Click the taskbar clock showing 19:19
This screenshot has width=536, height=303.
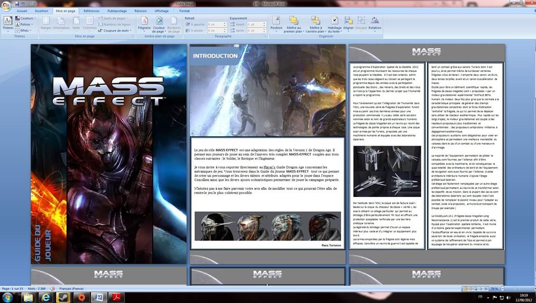524,297
